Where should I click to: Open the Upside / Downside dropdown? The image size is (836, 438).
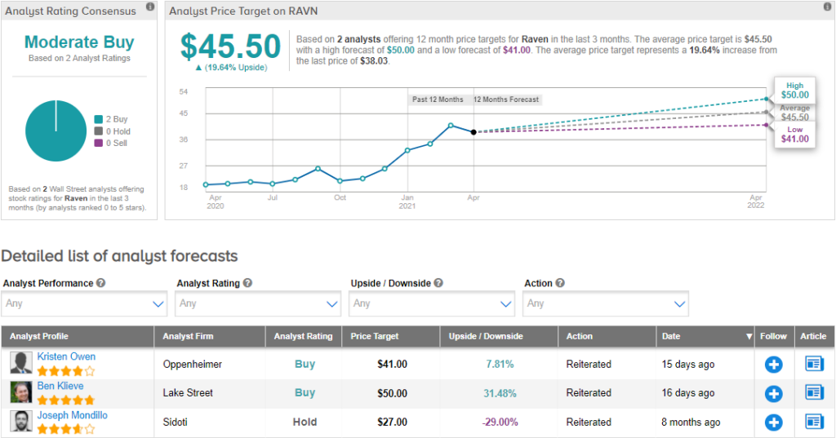point(431,303)
